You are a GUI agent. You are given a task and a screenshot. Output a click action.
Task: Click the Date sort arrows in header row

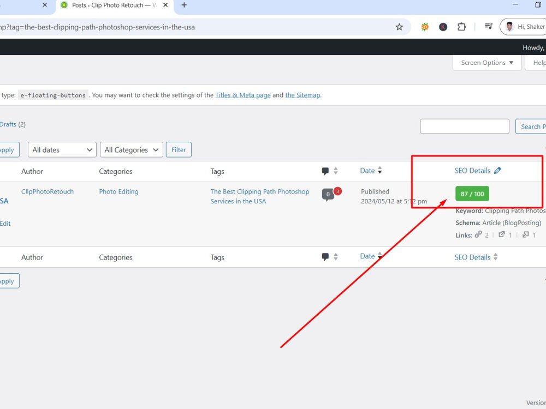click(379, 170)
